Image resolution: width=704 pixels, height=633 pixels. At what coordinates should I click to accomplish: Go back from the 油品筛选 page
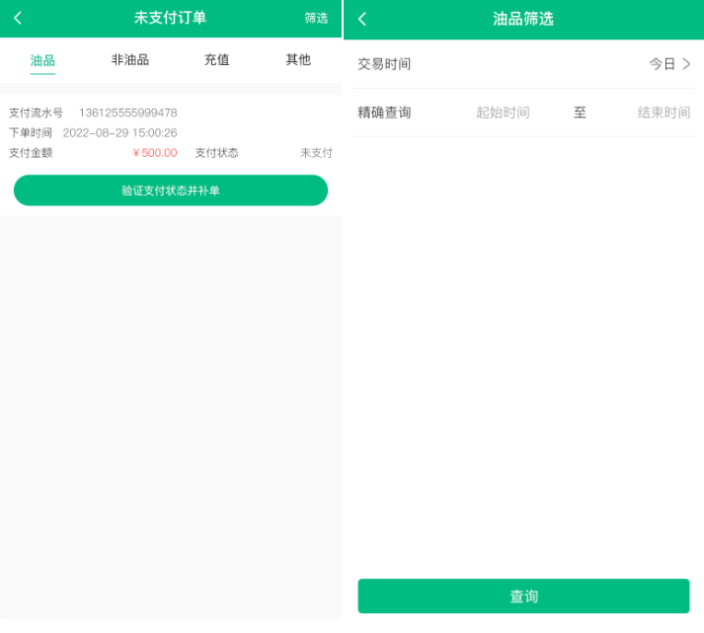click(362, 19)
